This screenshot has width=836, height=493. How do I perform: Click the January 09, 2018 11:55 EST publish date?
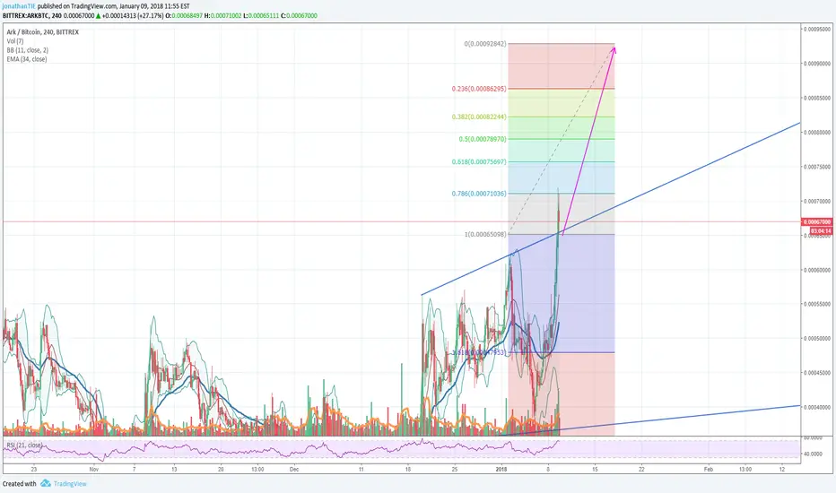pos(154,6)
